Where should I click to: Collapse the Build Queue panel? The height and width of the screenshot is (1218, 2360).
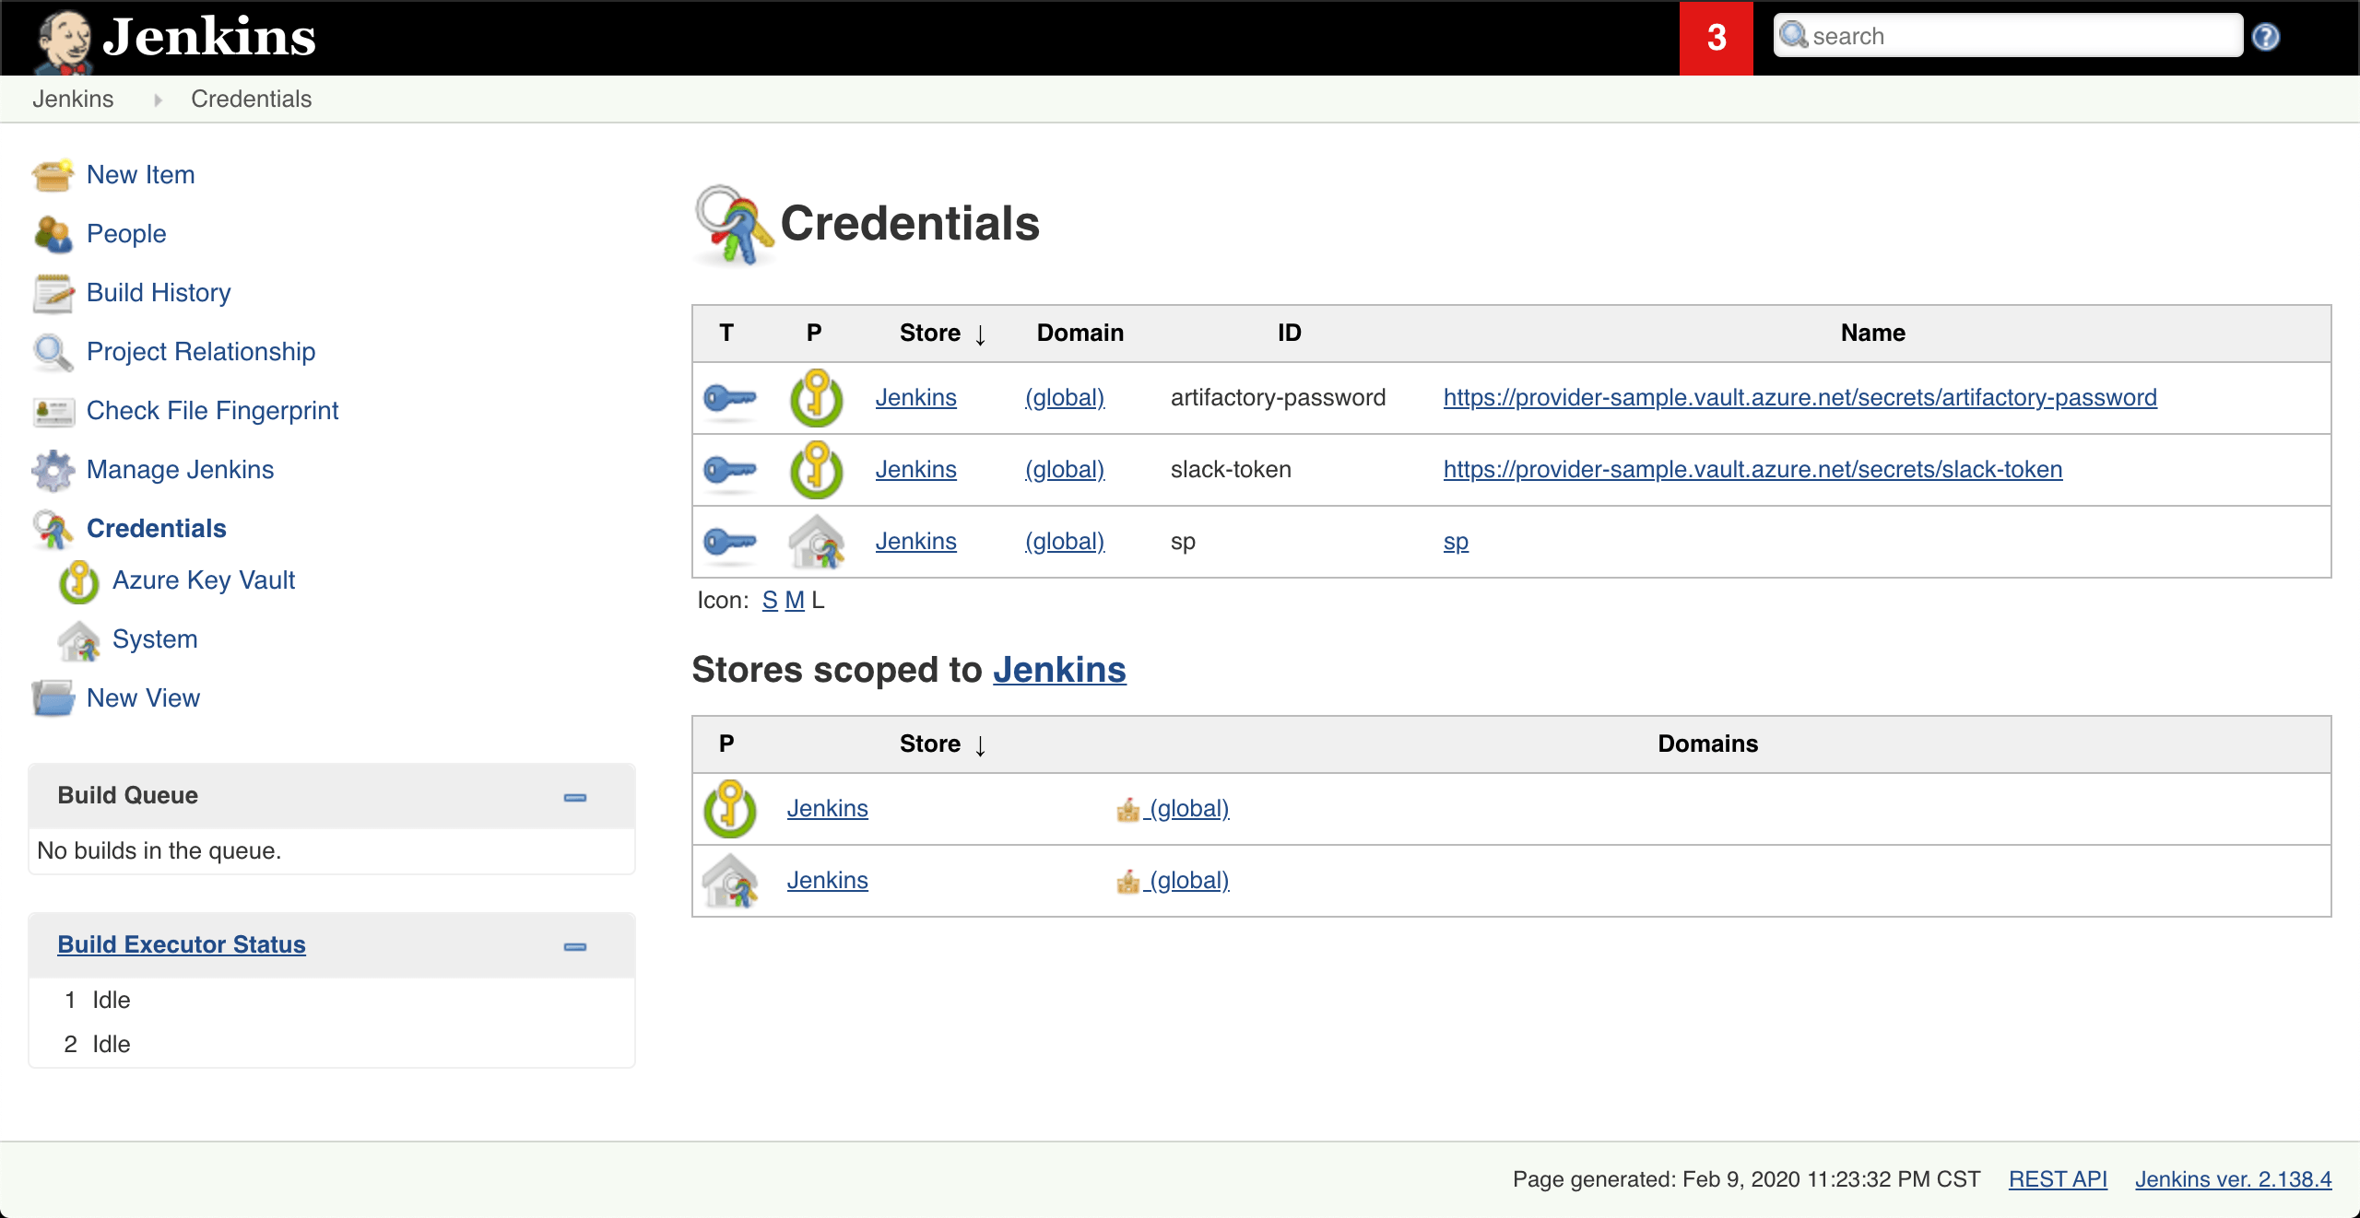point(573,796)
